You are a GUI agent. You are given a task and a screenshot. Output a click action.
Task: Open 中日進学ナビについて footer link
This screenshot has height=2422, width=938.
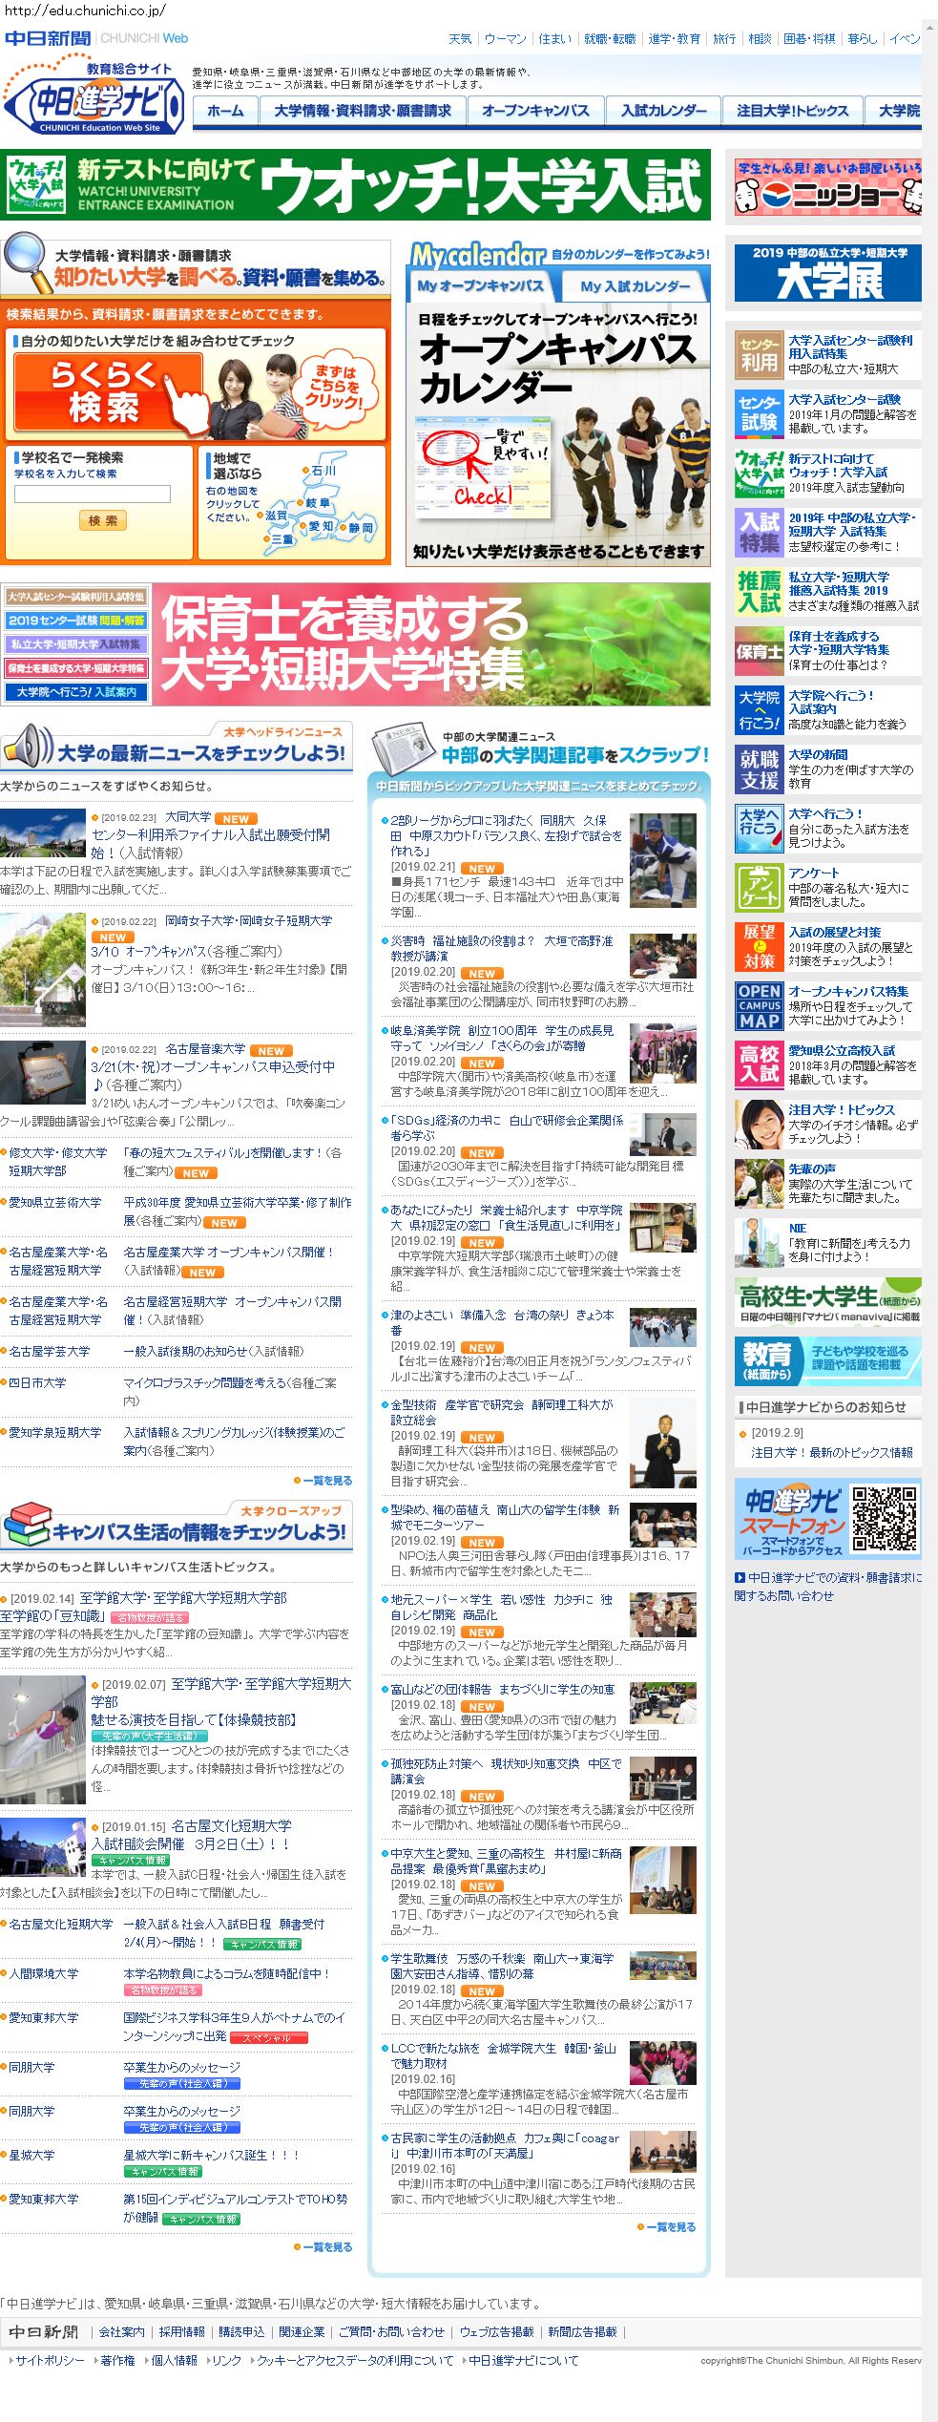[x=524, y=2360]
